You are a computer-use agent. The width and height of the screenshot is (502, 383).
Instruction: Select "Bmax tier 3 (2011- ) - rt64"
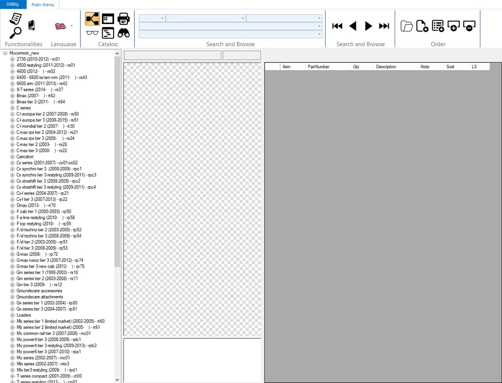point(41,102)
